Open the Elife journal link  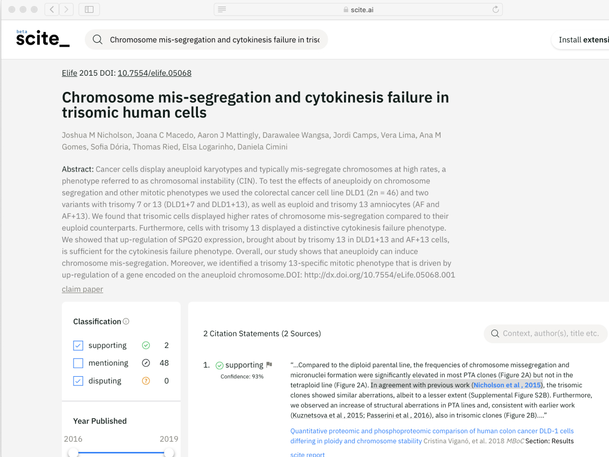(70, 73)
